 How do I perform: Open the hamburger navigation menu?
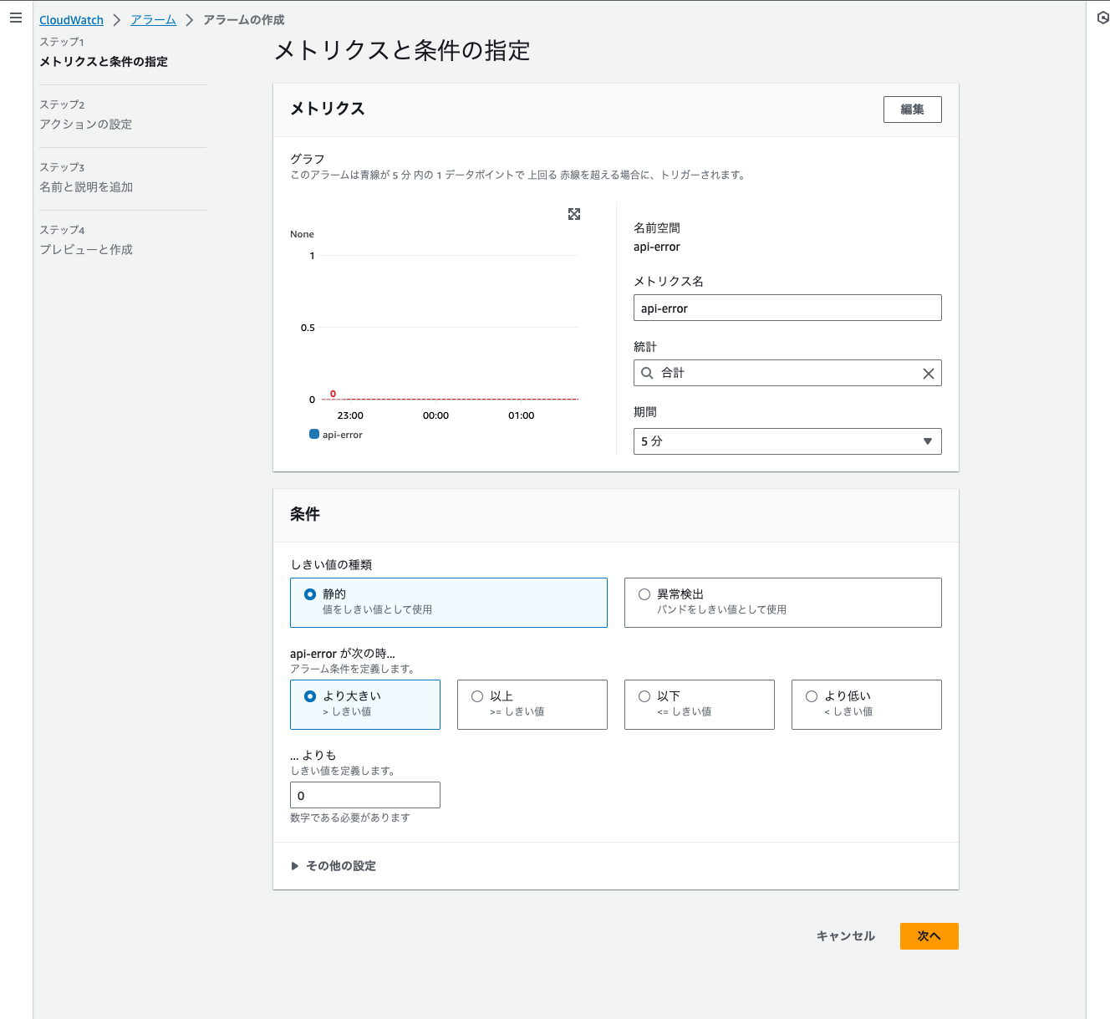[16, 18]
